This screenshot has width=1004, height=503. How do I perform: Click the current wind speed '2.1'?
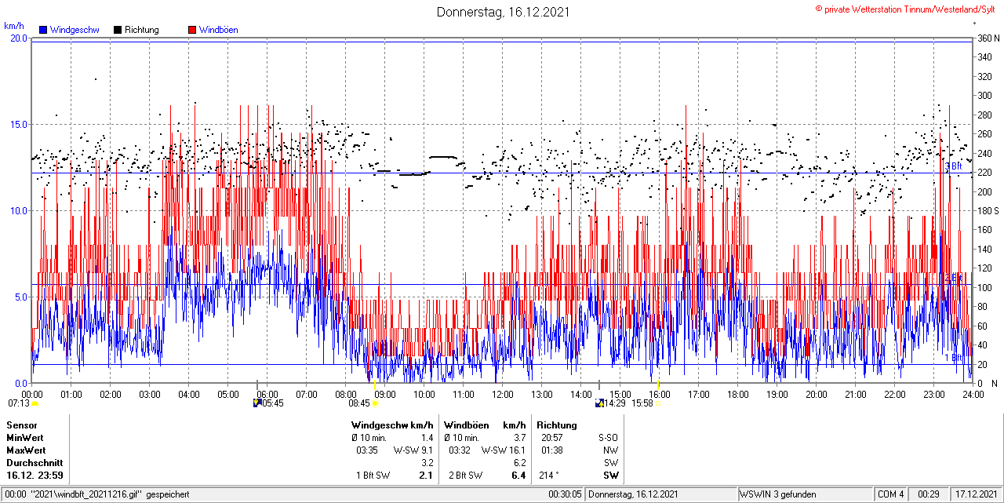click(426, 476)
